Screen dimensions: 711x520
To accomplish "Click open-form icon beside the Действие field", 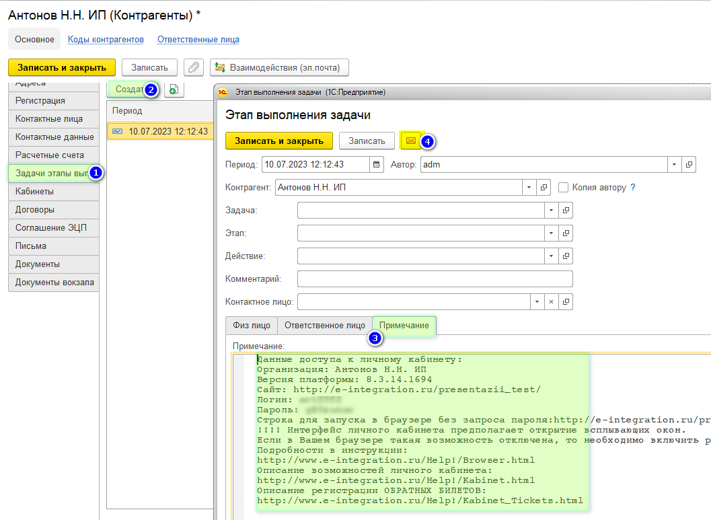I will [x=566, y=256].
